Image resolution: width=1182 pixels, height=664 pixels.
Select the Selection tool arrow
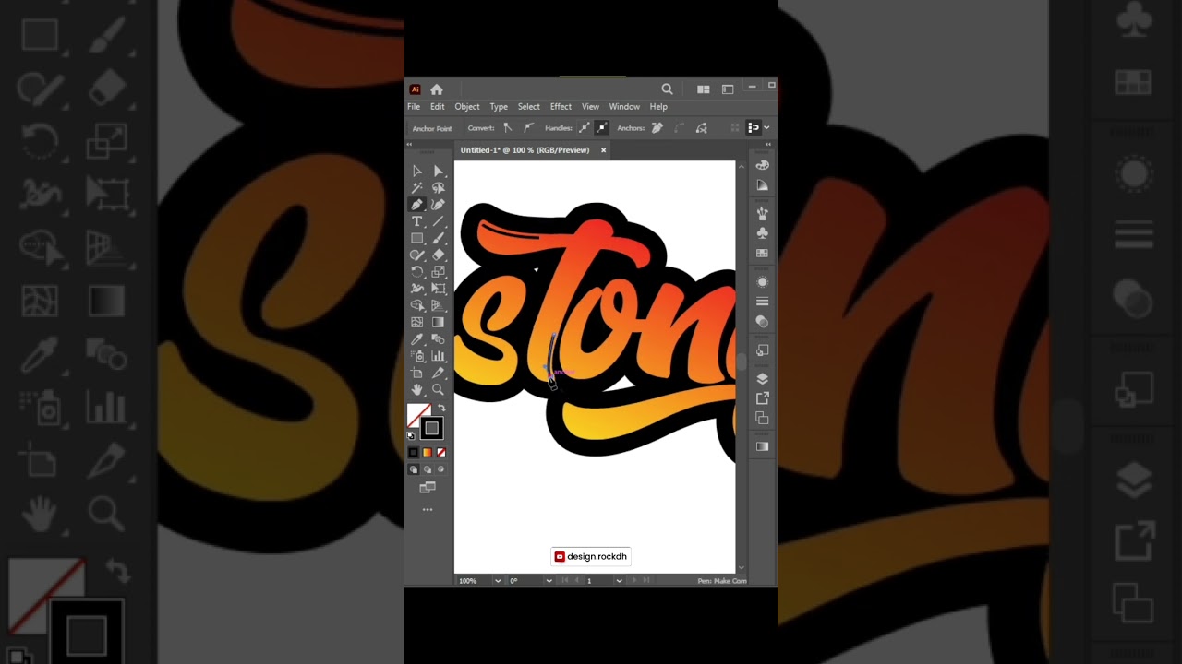click(417, 171)
